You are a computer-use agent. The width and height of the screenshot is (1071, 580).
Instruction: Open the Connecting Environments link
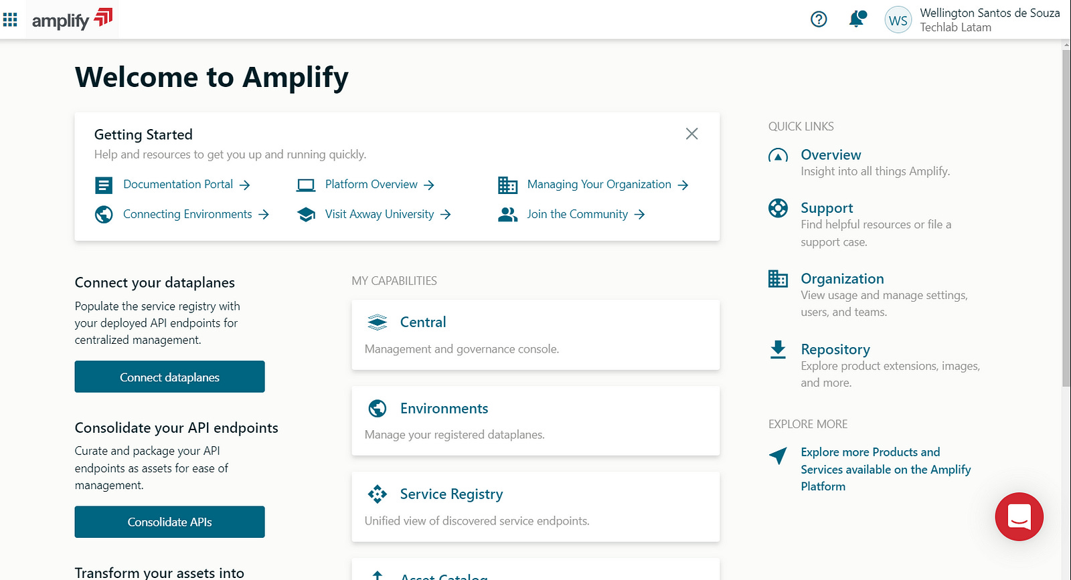coord(187,214)
